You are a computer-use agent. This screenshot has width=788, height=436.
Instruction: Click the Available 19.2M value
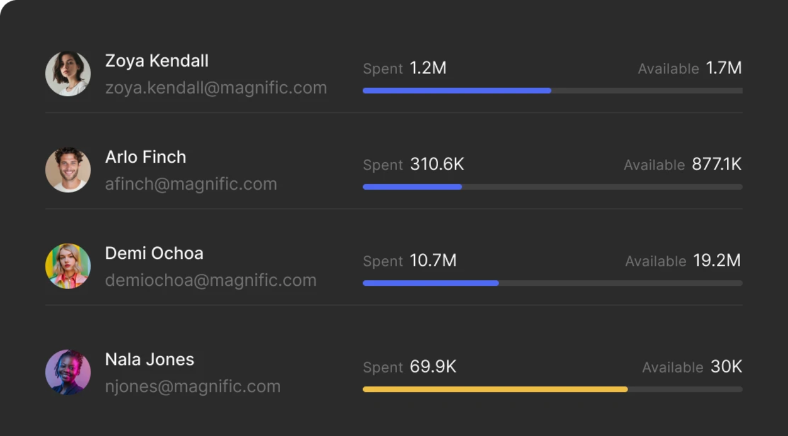(717, 261)
